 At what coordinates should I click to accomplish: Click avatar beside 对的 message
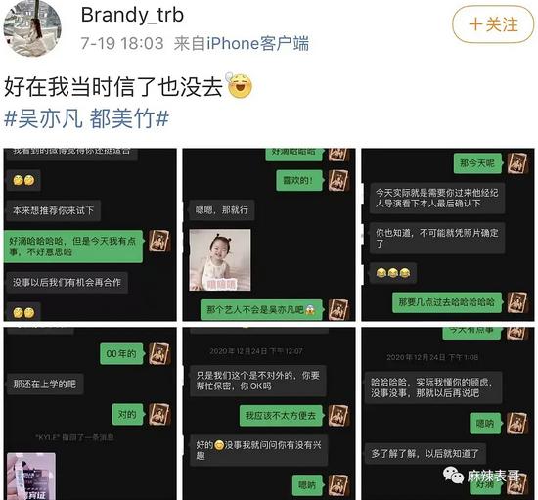[159, 414]
